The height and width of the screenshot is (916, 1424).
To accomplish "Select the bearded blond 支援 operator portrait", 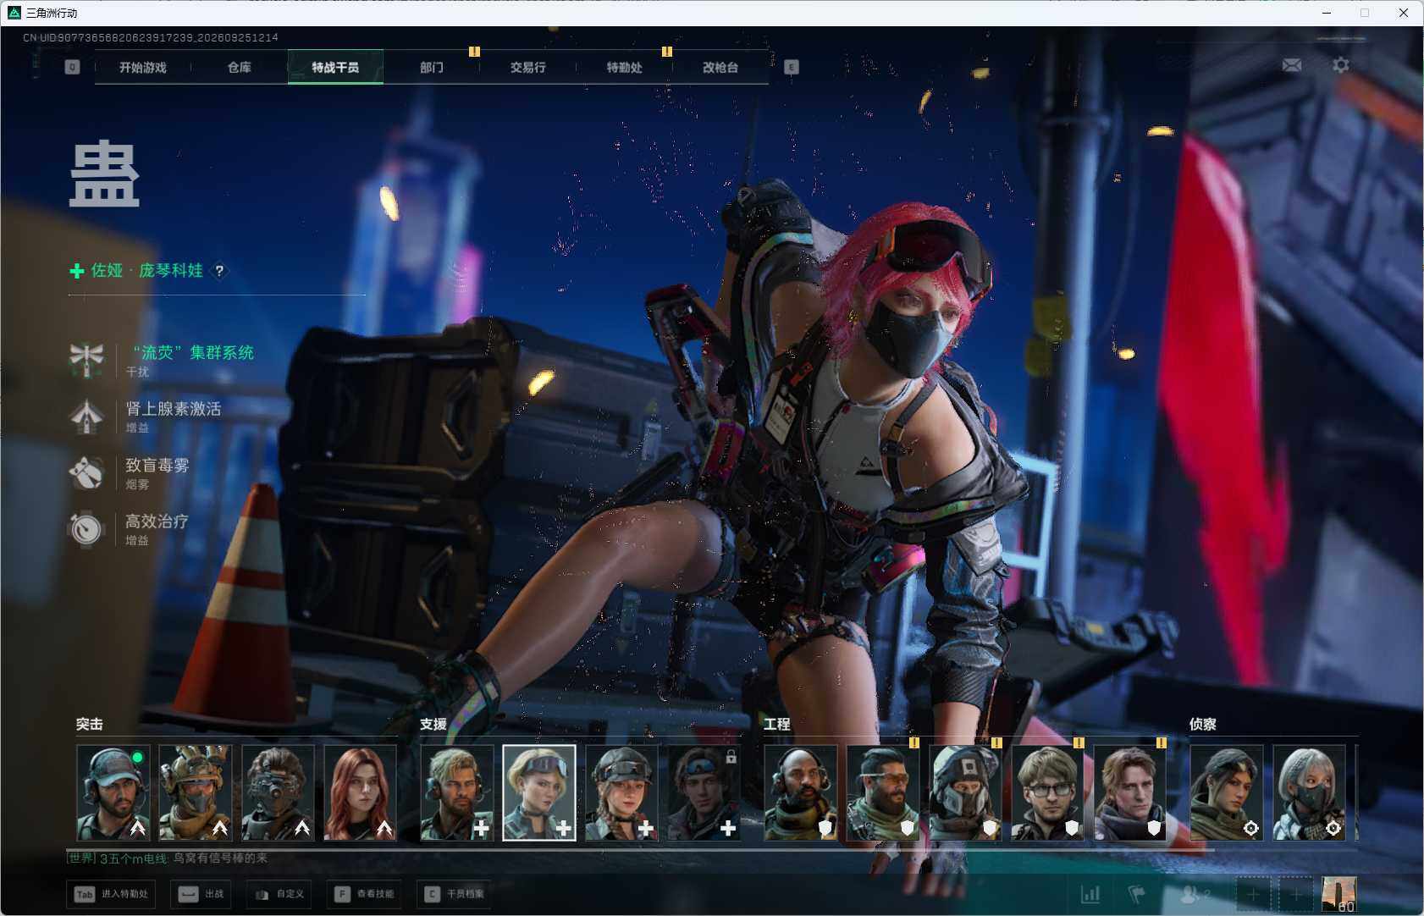I will point(457,792).
